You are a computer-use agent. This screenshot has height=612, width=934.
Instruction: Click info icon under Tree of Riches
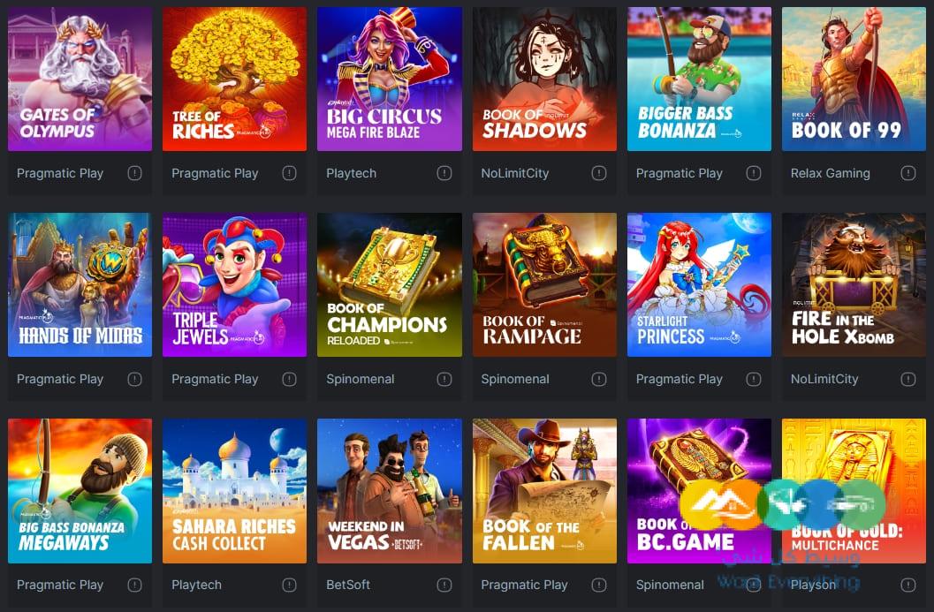point(290,173)
